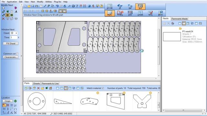Click the nest canvas vertical scrollbar
207x116 pixels.
point(159,47)
